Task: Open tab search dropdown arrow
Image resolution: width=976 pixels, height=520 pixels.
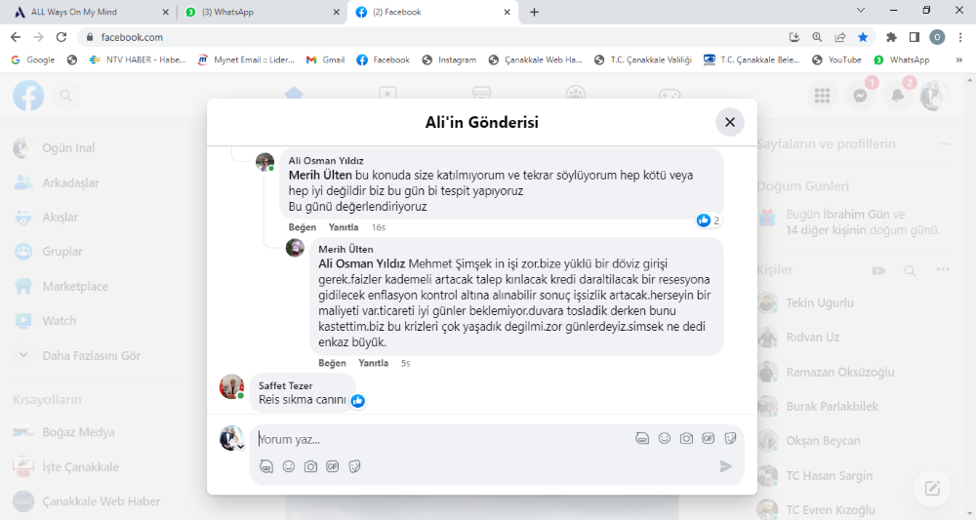Action: pyautogui.click(x=861, y=10)
